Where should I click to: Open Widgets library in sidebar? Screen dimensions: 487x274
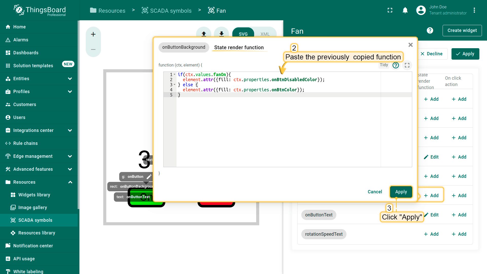point(34,195)
